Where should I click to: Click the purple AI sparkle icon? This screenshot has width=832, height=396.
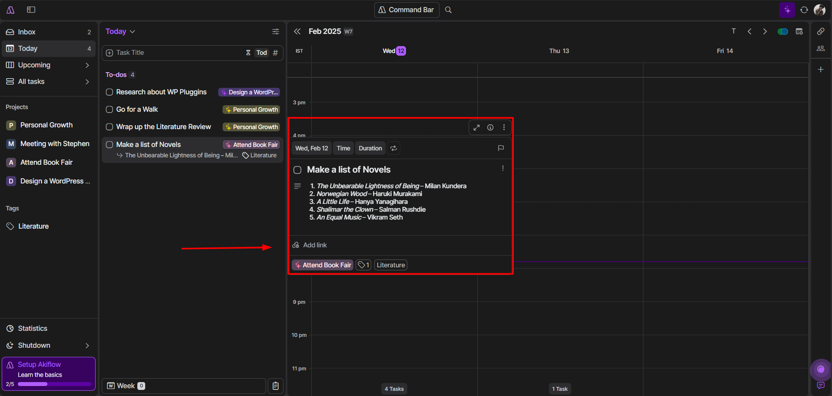(x=787, y=10)
